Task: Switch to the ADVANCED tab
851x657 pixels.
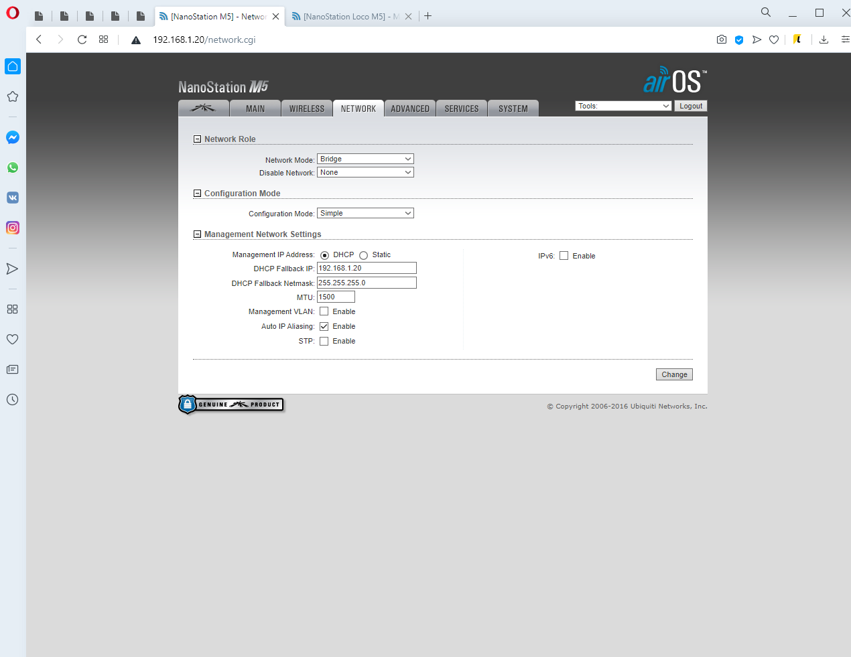Action: (410, 108)
